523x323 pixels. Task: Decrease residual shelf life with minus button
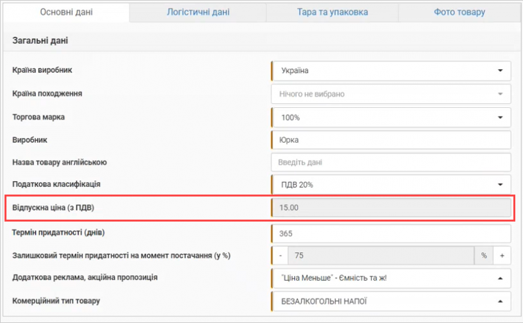click(x=280, y=256)
